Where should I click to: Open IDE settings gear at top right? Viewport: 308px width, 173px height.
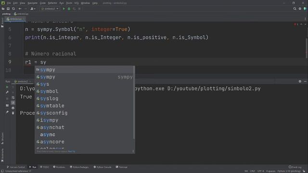[300, 9]
